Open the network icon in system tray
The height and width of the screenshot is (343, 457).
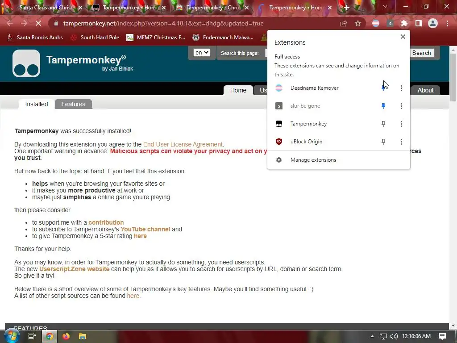tap(383, 336)
